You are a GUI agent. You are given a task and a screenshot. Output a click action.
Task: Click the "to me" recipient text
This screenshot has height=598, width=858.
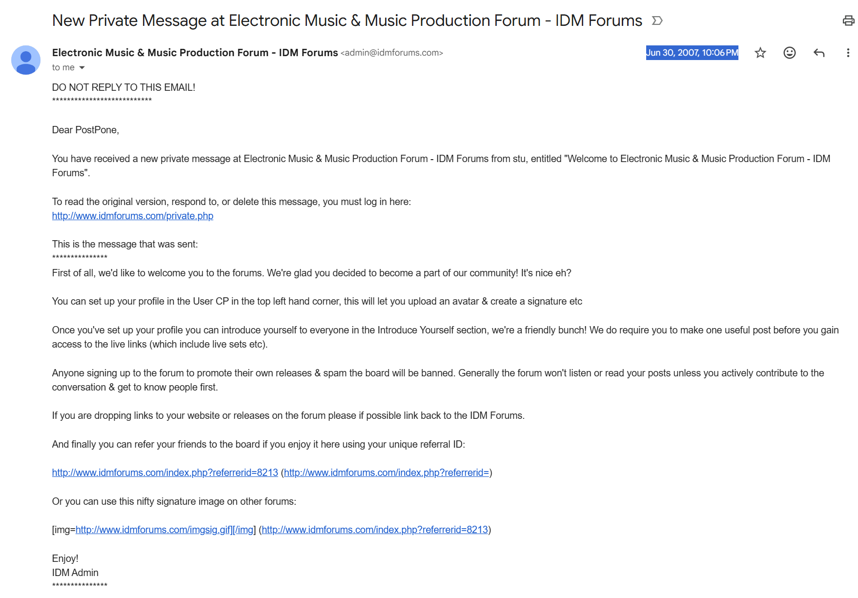(63, 68)
